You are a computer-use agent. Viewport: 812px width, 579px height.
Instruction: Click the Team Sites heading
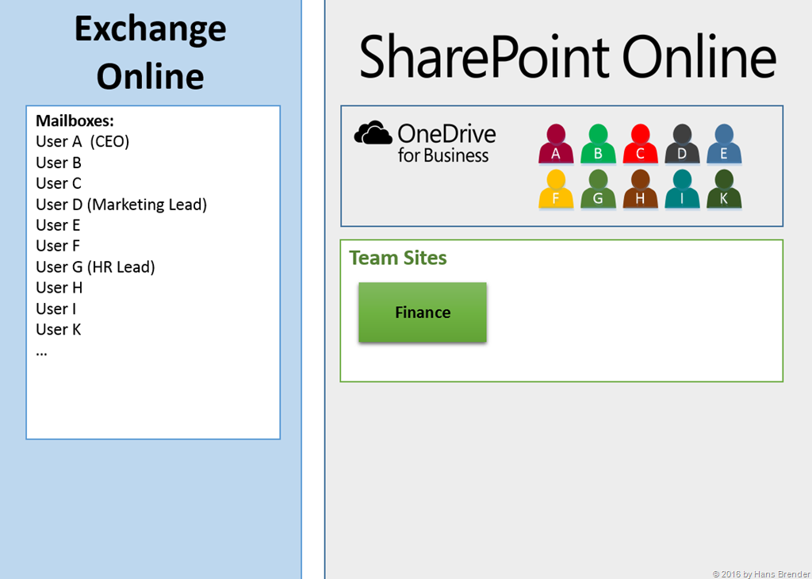click(x=398, y=258)
